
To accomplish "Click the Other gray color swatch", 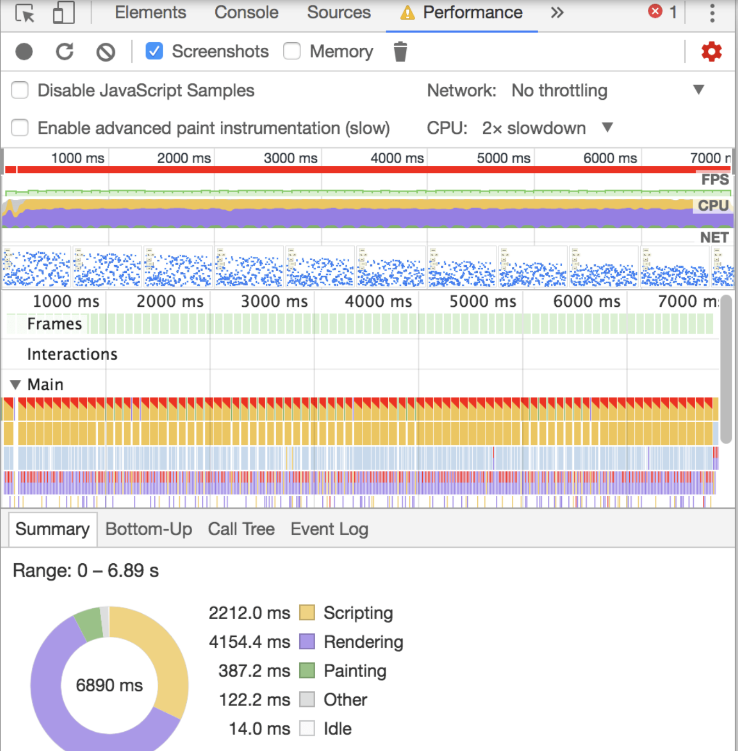I will pyautogui.click(x=307, y=699).
